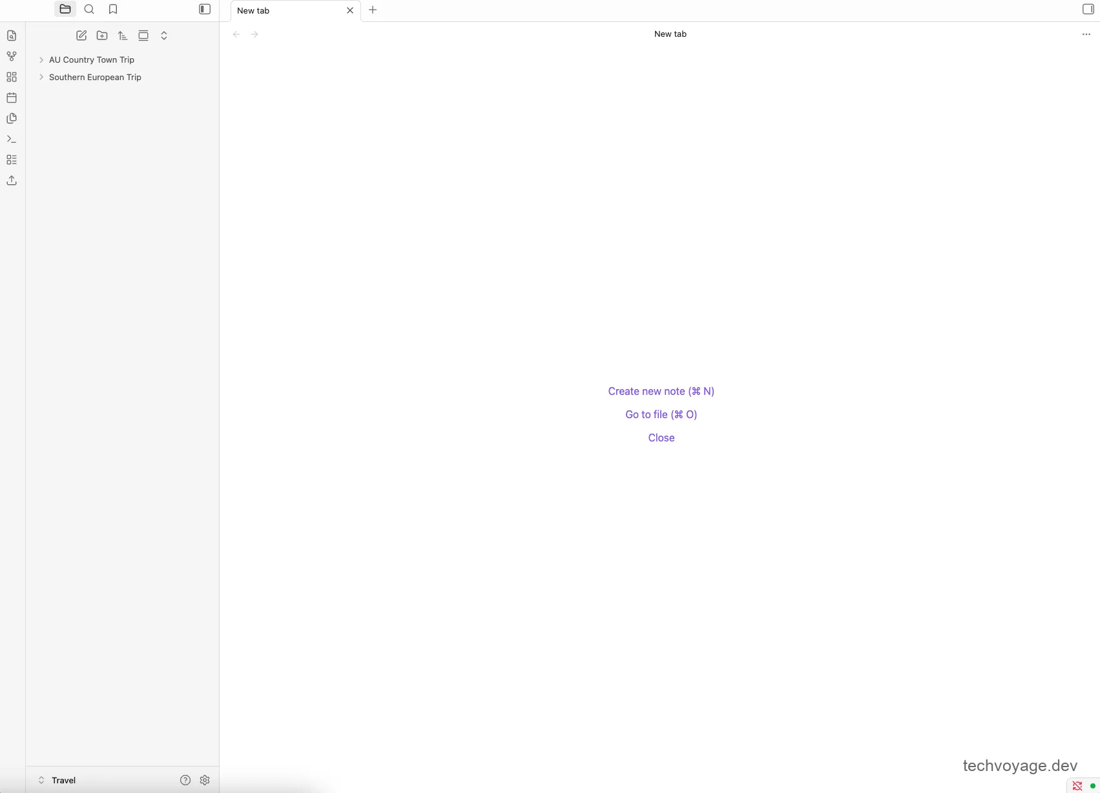Viewport: 1100px width, 793px height.
Task: Add a new tab with plus
Action: (x=373, y=10)
